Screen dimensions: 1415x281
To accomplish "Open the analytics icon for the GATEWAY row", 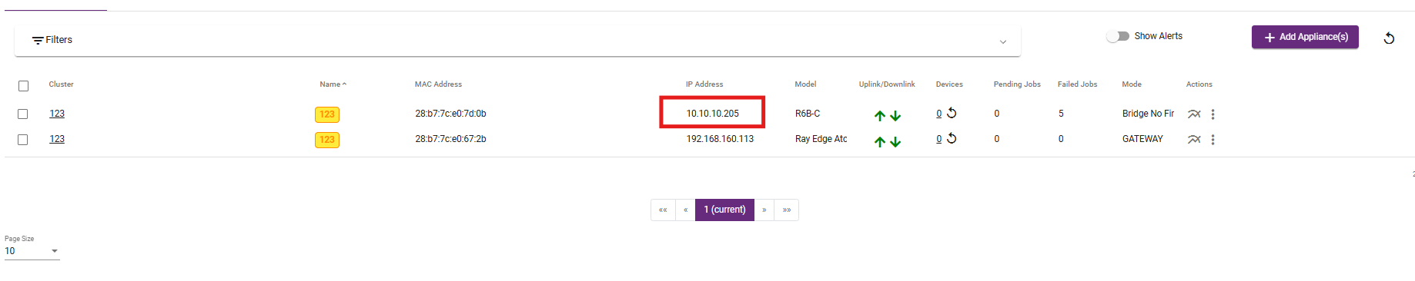I will pos(1194,139).
